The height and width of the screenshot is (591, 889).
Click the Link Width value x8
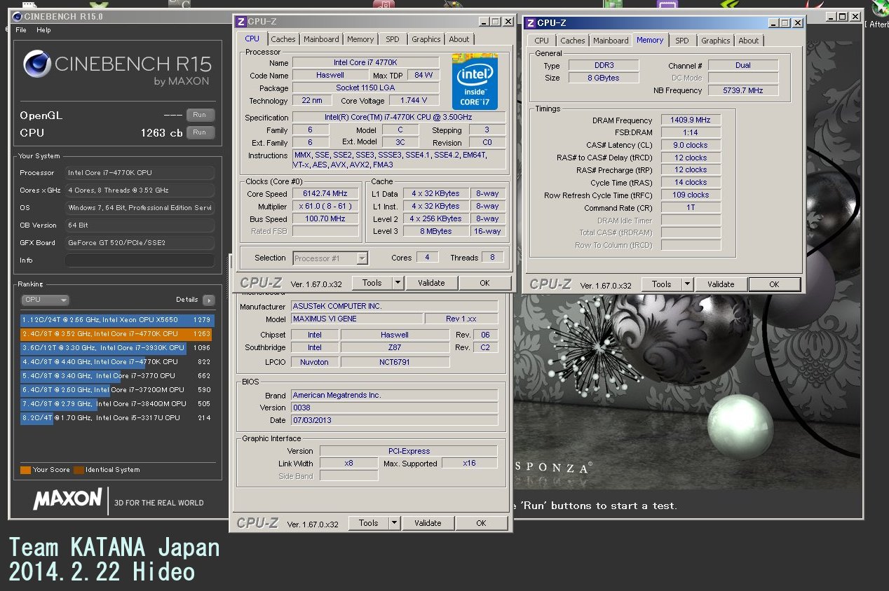348,464
